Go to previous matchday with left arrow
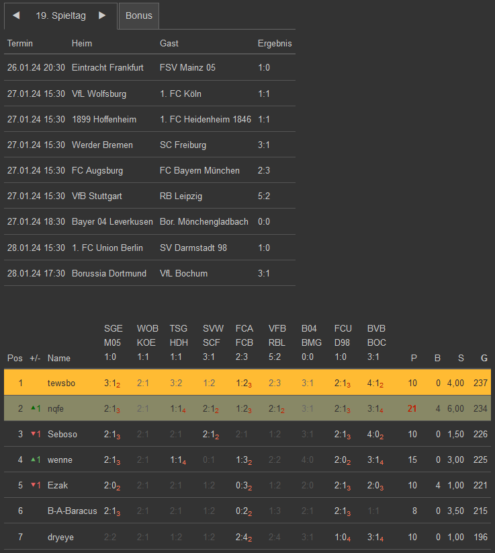The width and height of the screenshot is (495, 553). [16, 15]
